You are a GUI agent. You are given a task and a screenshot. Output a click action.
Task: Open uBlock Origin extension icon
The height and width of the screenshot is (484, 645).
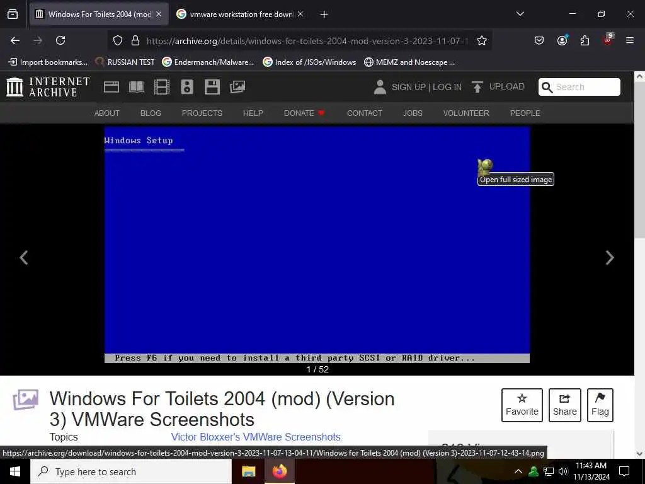click(608, 40)
